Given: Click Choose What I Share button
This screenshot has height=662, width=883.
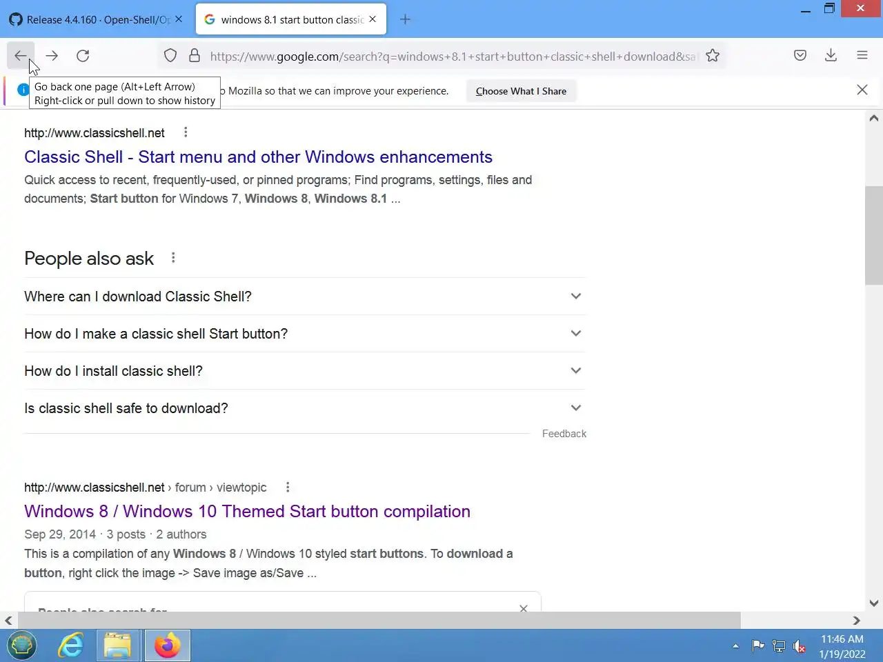Looking at the screenshot, I should [521, 91].
